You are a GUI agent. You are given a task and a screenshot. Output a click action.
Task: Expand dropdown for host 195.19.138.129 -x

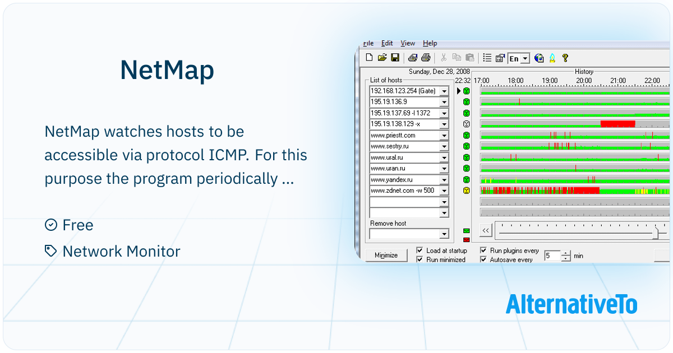point(444,124)
